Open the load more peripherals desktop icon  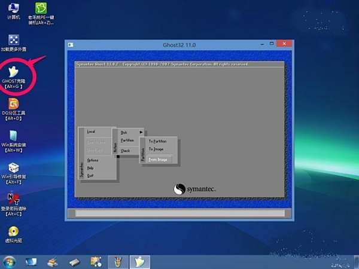[x=14, y=43]
